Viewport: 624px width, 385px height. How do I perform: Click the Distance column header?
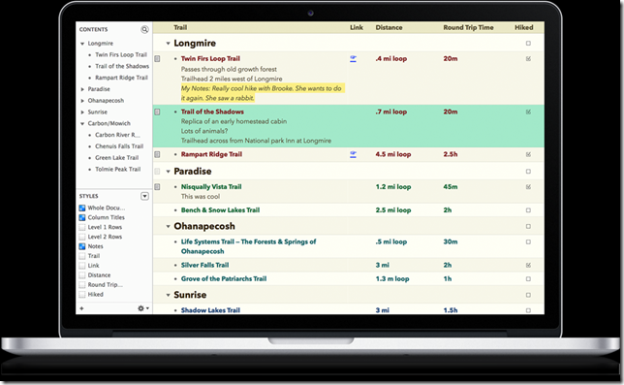pos(389,27)
